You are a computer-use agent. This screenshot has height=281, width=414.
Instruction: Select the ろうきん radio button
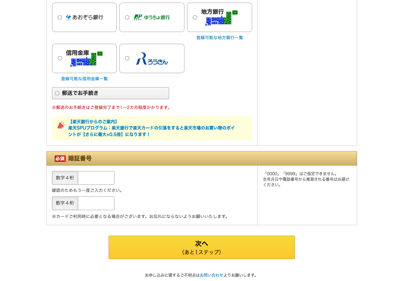(127, 58)
